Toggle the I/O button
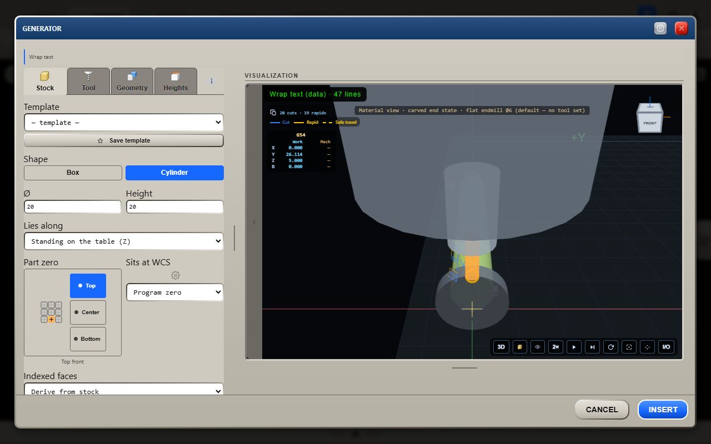The width and height of the screenshot is (711, 444). [665, 347]
